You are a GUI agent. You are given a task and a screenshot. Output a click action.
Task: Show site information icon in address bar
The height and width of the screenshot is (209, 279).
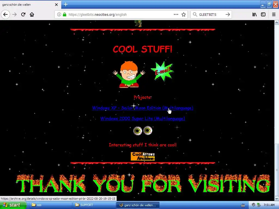pos(59,14)
